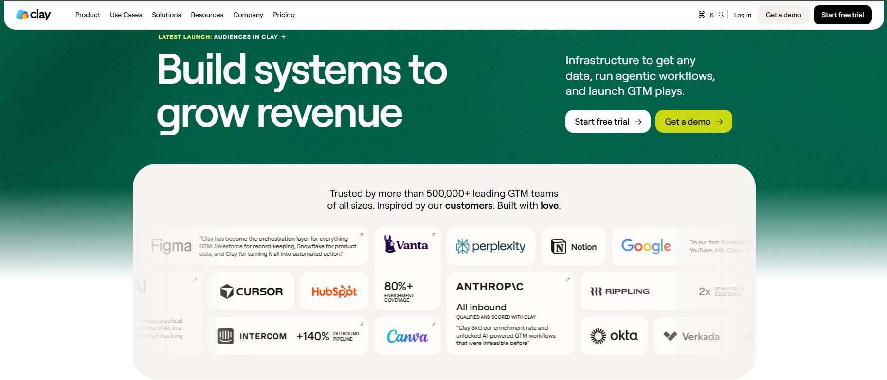Open the Anthropic card external arrow icon
The image size is (887, 380).
point(567,279)
